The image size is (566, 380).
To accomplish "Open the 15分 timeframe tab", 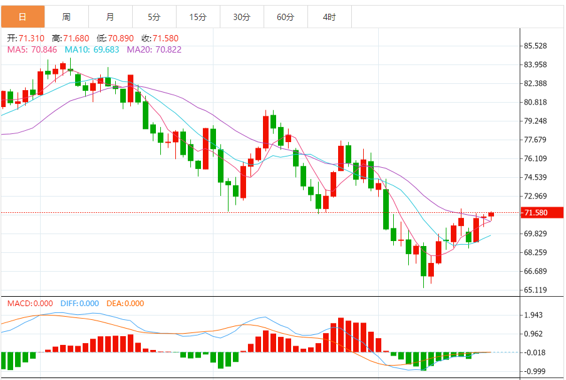I will point(198,17).
